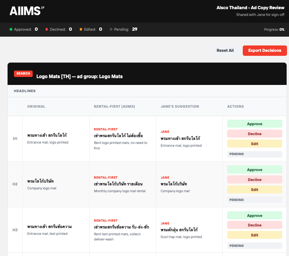Click the JANE tag in row H2
The height and width of the screenshot is (256, 289).
click(165, 177)
